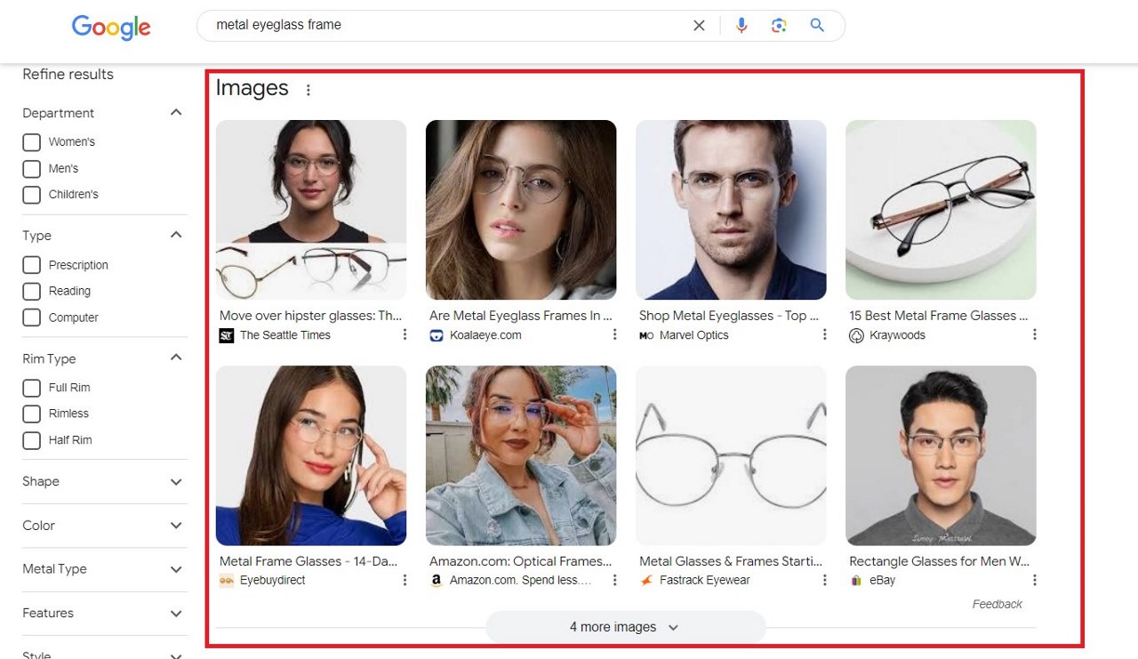
Task: Expand the Shape filter section
Action: [x=176, y=482]
